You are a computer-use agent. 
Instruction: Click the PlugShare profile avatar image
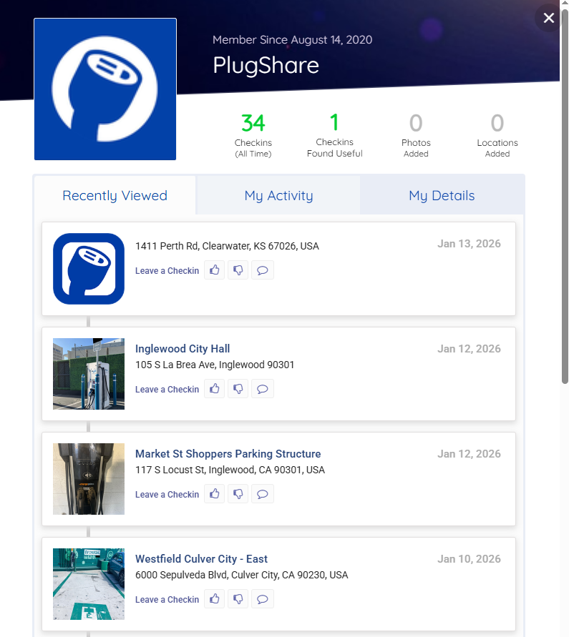tap(105, 89)
